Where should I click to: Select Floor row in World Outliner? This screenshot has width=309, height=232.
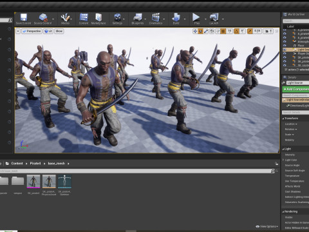click(295, 46)
